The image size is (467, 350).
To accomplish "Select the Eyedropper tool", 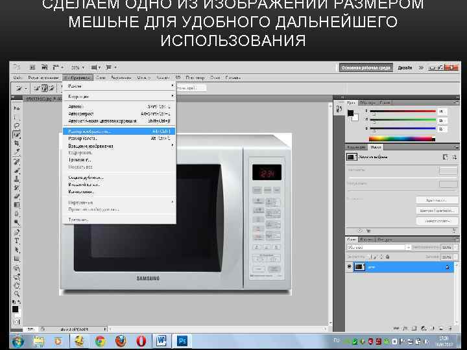I will 17,152.
